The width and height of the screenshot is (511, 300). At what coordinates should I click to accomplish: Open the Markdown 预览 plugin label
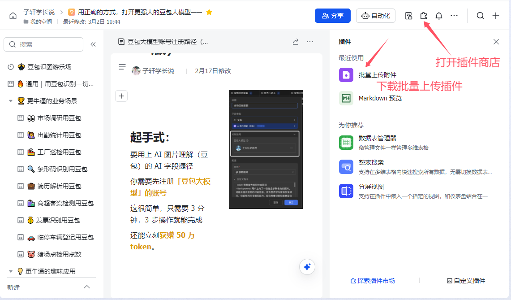click(x=380, y=98)
